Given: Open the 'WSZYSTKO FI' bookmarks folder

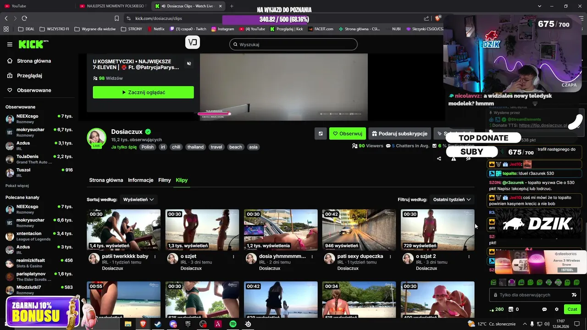Looking at the screenshot, I should point(54,29).
